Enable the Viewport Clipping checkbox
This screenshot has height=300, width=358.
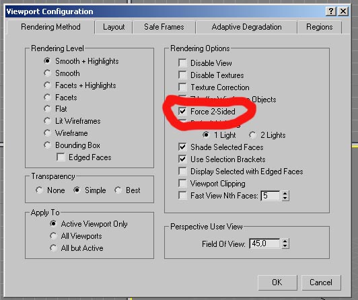[182, 183]
